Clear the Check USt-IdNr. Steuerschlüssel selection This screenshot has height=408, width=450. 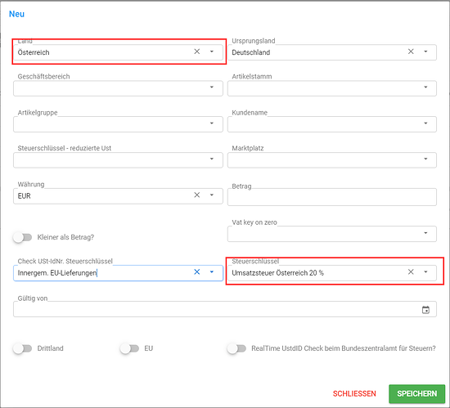tap(197, 272)
